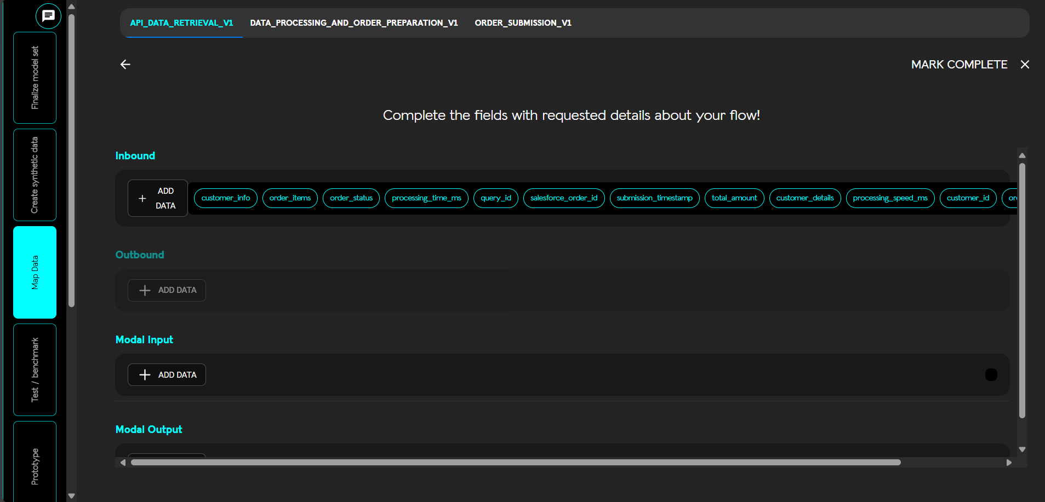Switch to ORDER_SUBMISSION_V1 tab
This screenshot has width=1045, height=502.
(x=523, y=23)
